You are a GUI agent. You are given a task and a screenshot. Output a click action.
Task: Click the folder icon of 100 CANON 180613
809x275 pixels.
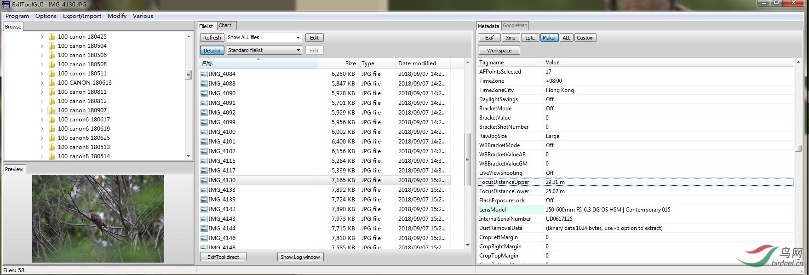click(52, 83)
